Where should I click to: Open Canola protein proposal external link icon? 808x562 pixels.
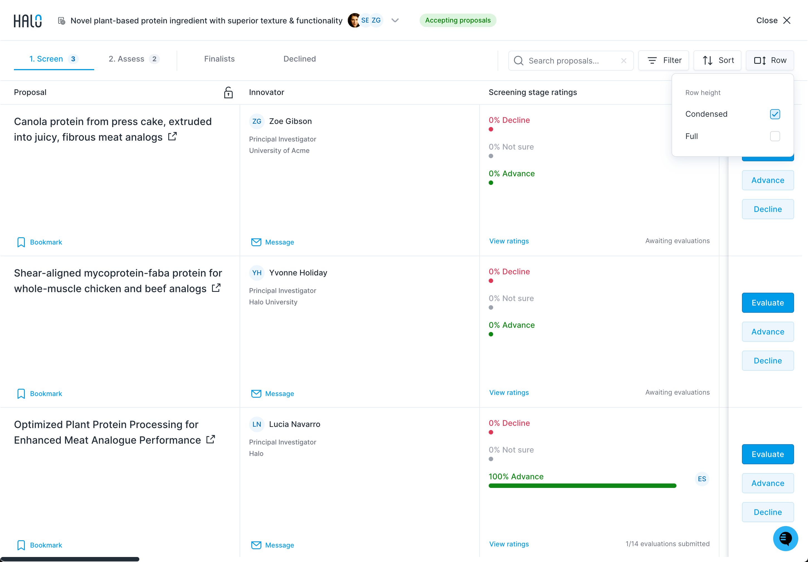click(x=172, y=136)
